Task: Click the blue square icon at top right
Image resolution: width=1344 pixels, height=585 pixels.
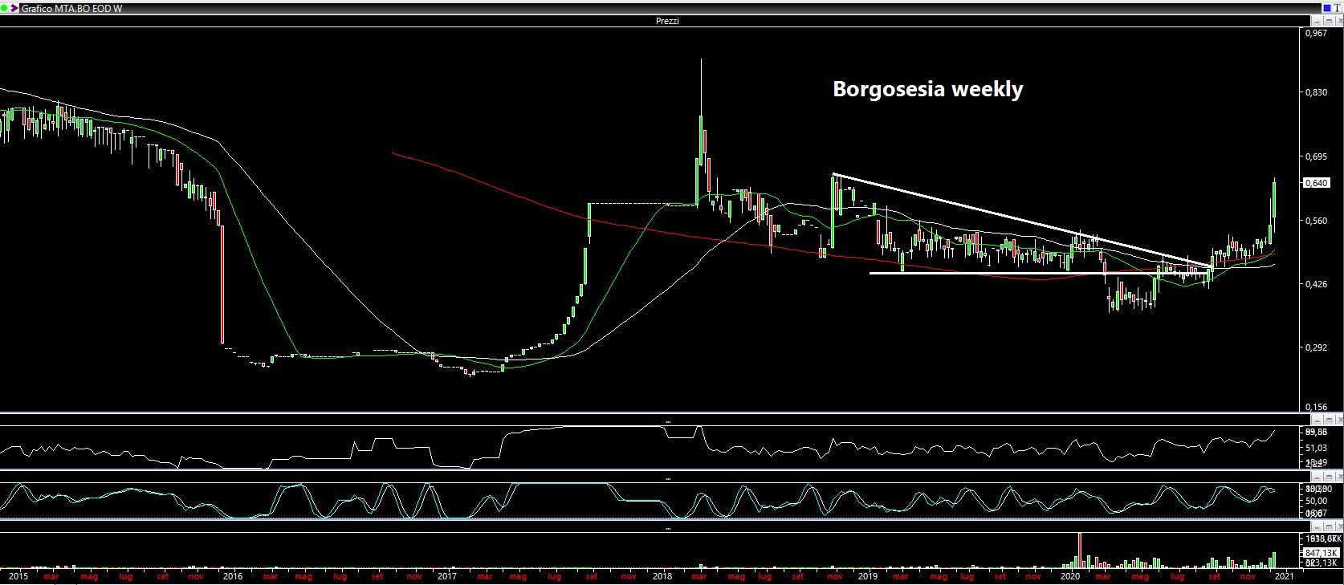Action: click(1327, 8)
